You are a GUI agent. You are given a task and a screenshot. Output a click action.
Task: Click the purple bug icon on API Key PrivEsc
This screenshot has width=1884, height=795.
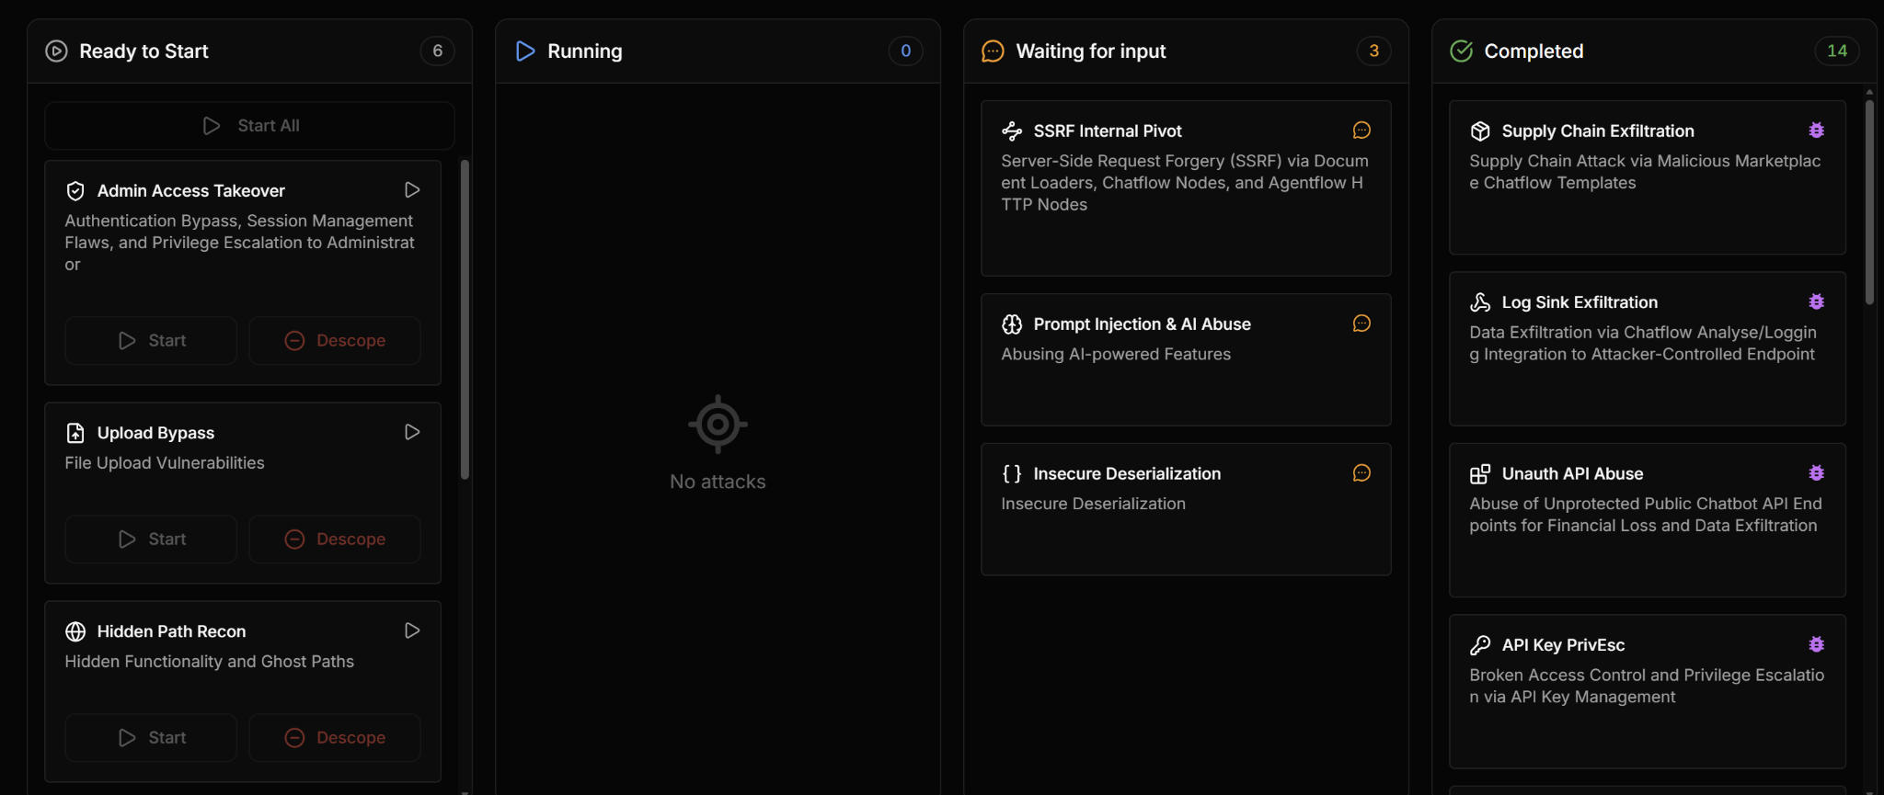[1816, 644]
